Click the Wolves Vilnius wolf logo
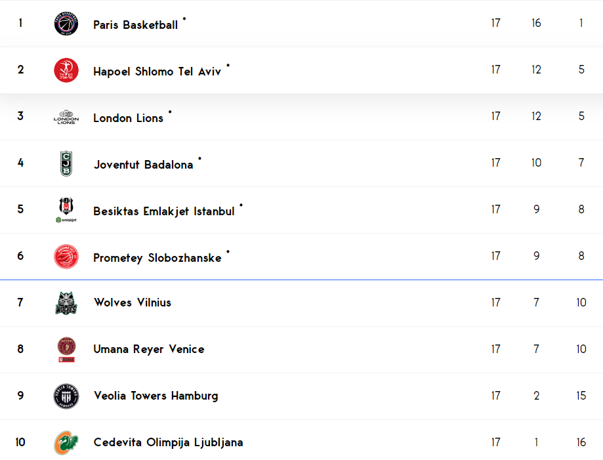 [x=66, y=303]
